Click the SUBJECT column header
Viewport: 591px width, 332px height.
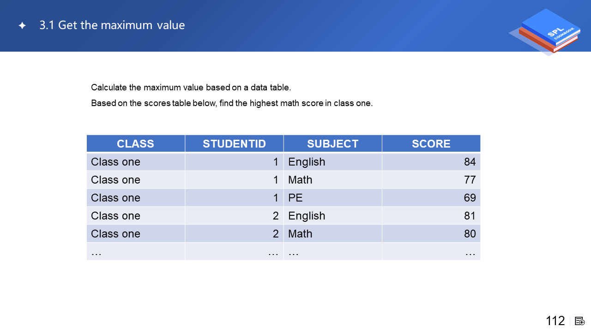(x=332, y=144)
